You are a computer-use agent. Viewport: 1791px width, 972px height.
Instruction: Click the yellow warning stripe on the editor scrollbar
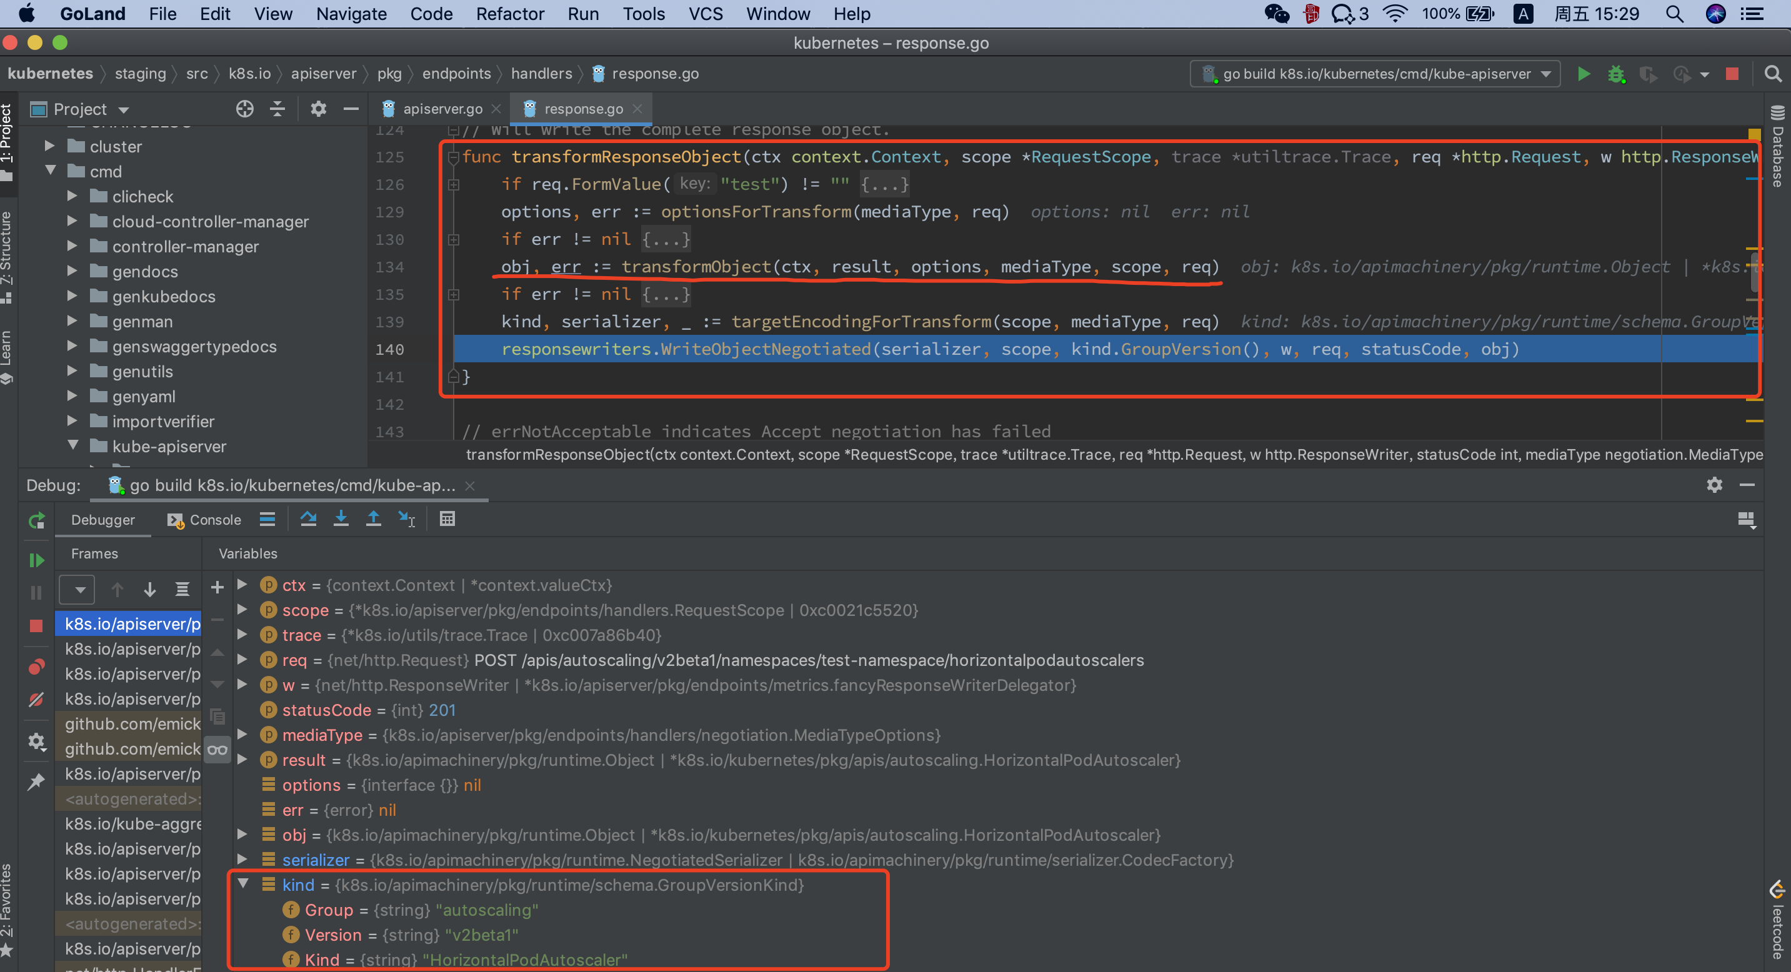pos(1754,420)
